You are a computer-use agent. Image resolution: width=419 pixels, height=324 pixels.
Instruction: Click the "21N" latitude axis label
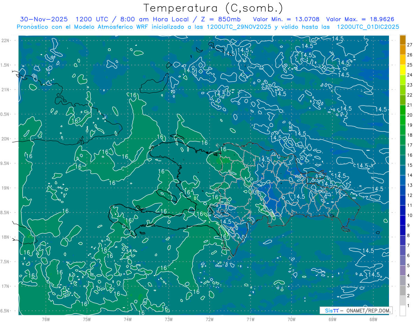pyautogui.click(x=5, y=89)
